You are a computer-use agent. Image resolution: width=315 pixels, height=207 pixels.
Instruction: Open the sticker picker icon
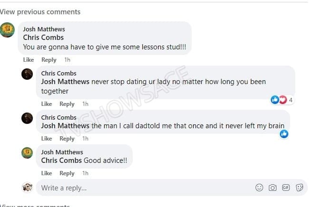(300, 188)
